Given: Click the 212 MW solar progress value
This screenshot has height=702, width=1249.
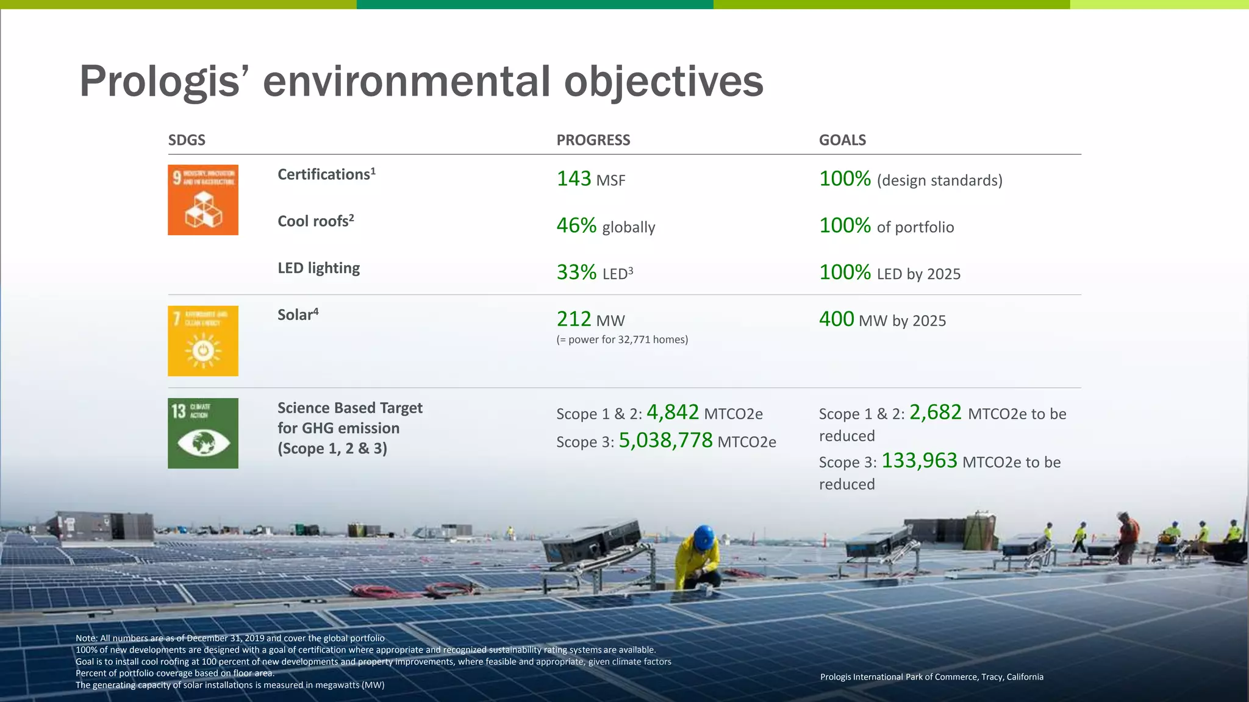Looking at the screenshot, I should pos(590,319).
